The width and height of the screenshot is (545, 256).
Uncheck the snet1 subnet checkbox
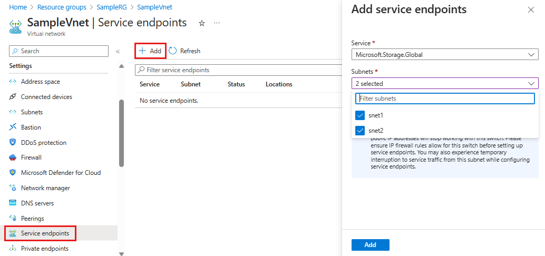[x=360, y=115]
